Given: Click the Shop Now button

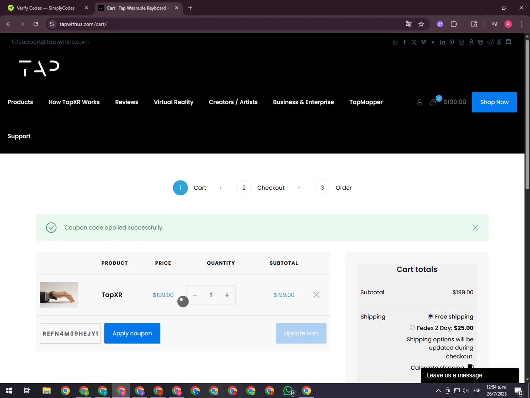Looking at the screenshot, I should point(494,102).
